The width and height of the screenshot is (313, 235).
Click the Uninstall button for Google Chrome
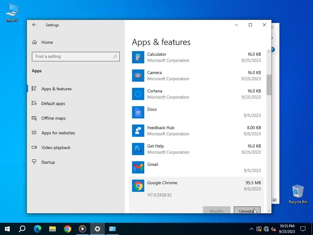coord(247,210)
